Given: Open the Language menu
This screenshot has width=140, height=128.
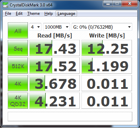Looking at the screenshot, I should point(66,14).
